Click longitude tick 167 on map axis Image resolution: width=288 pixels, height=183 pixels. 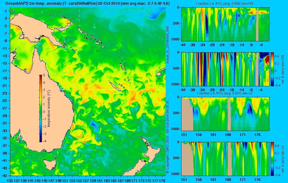(120, 181)
